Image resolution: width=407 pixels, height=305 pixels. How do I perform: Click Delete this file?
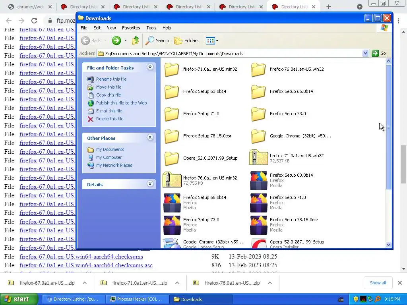(x=110, y=119)
